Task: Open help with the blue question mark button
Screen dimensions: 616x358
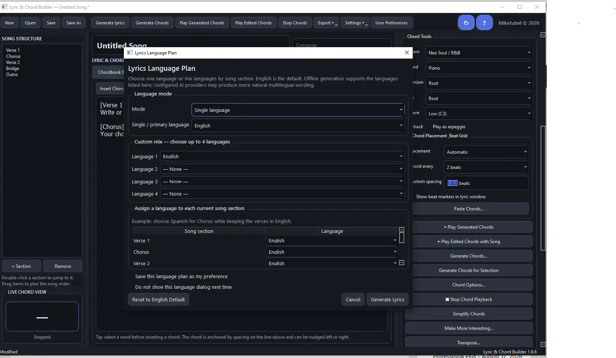Action: [484, 23]
